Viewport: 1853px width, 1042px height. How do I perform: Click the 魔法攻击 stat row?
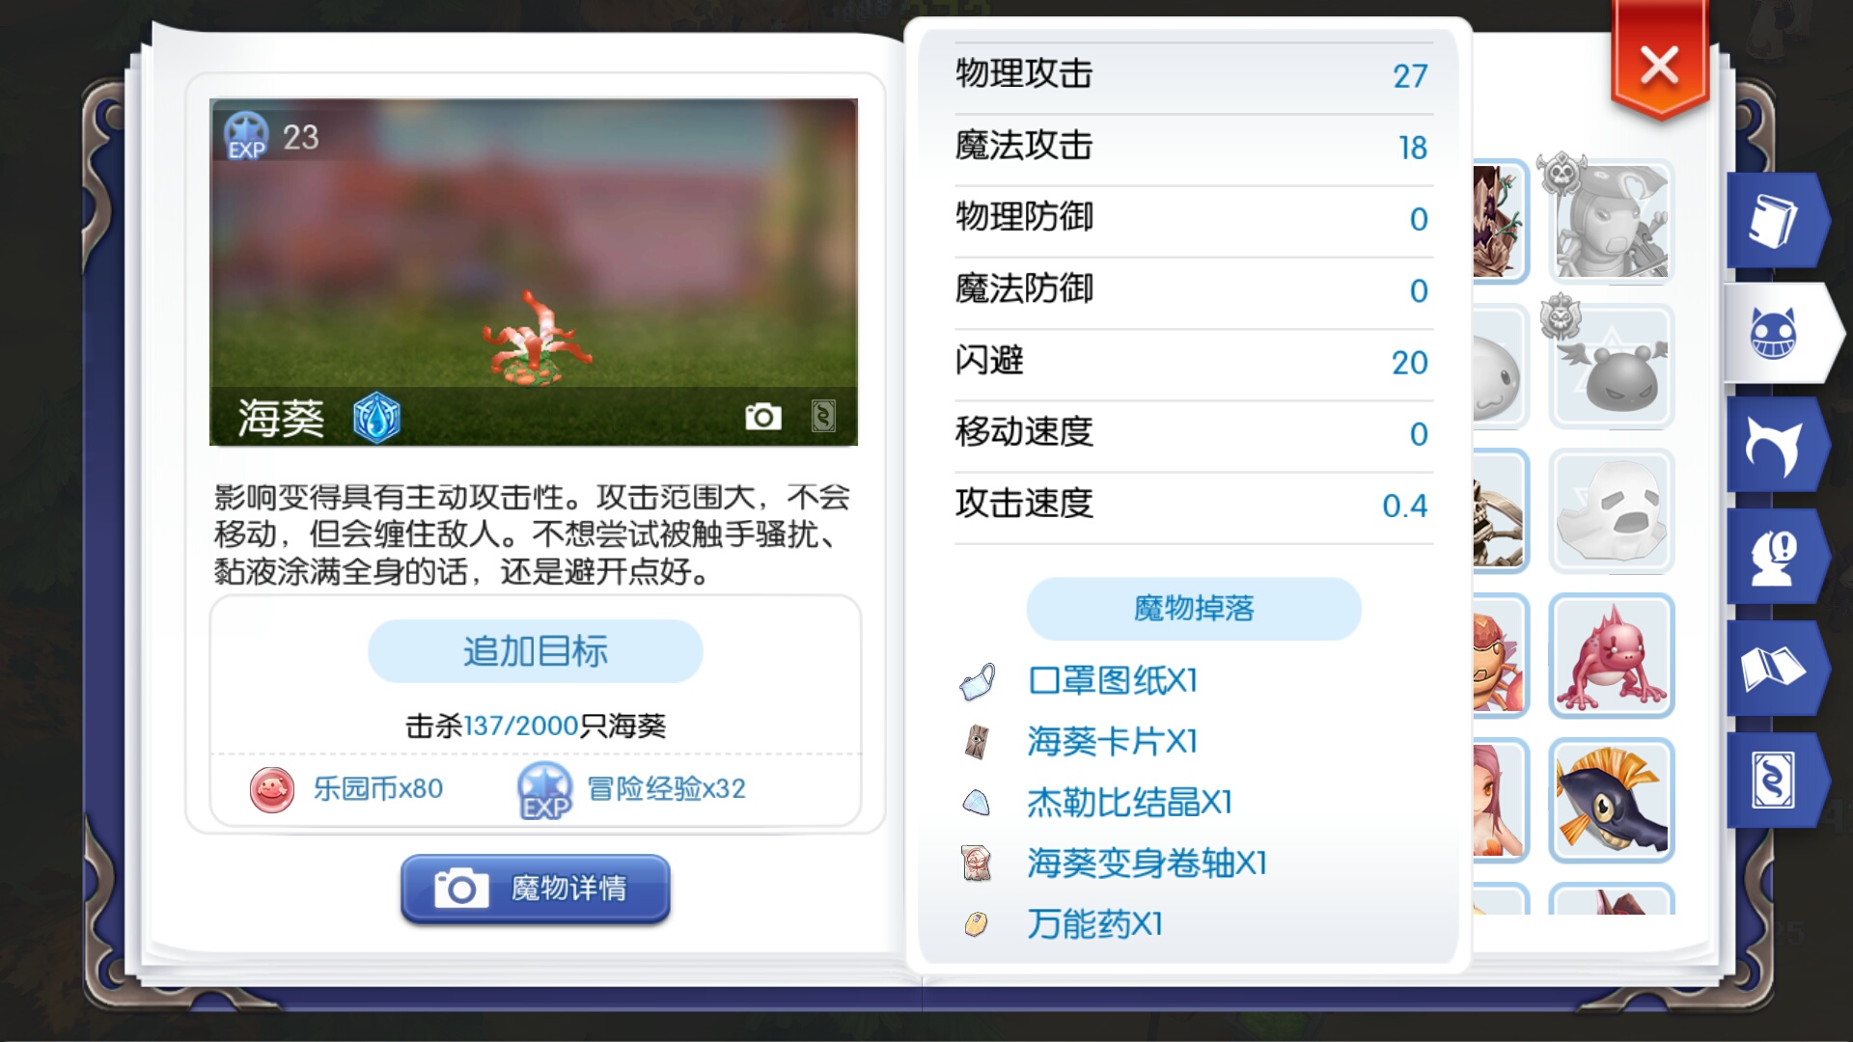point(1194,148)
